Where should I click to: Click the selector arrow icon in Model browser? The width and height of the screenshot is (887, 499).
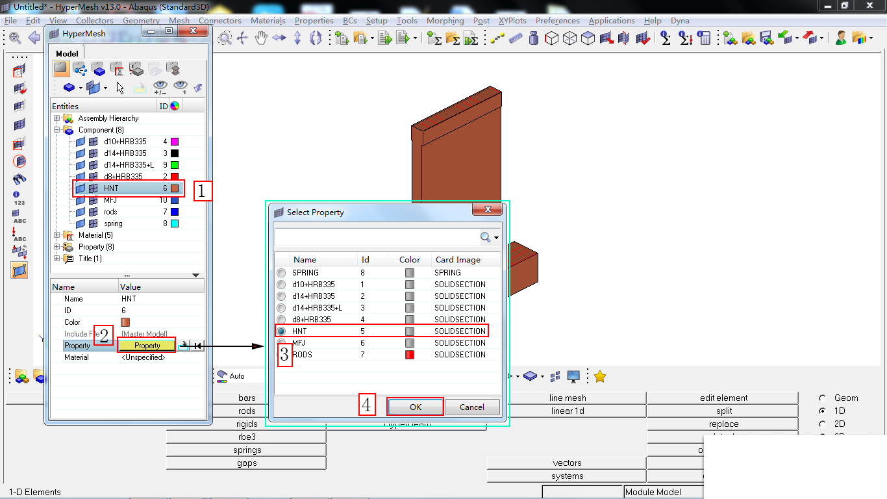[x=120, y=87]
